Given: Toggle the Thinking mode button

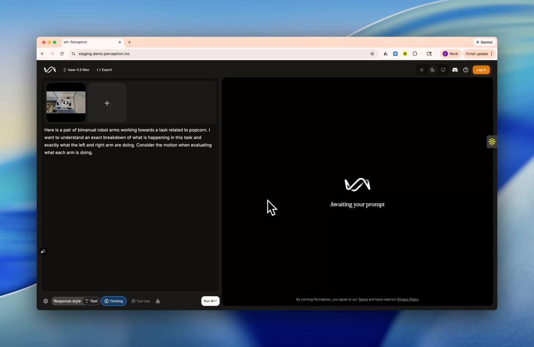Looking at the screenshot, I should tap(113, 301).
